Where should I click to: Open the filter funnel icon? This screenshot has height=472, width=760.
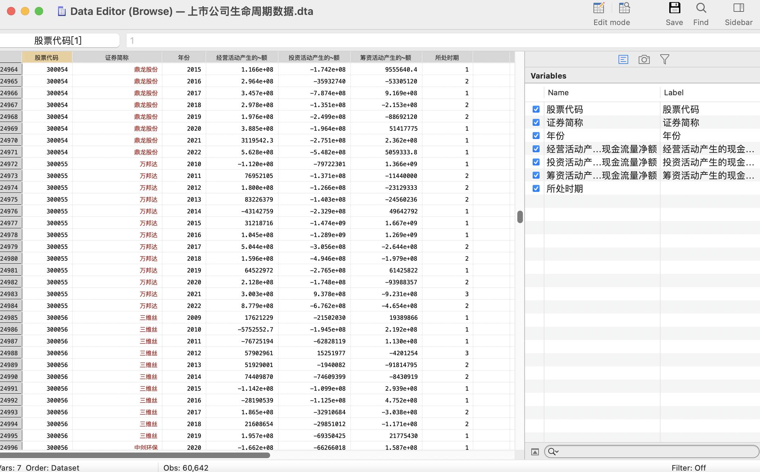[664, 59]
